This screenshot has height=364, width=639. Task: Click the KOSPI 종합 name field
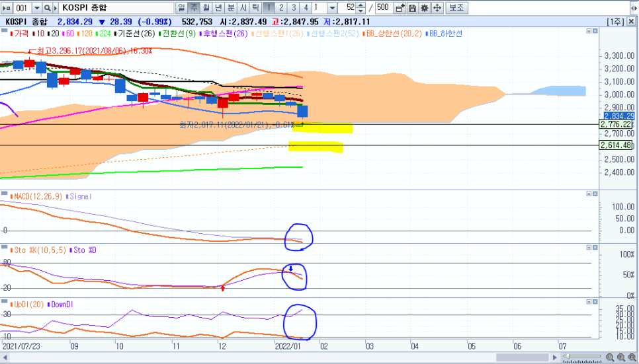pos(116,8)
